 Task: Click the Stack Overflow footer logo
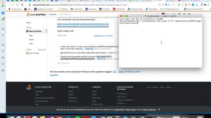coord(29,87)
